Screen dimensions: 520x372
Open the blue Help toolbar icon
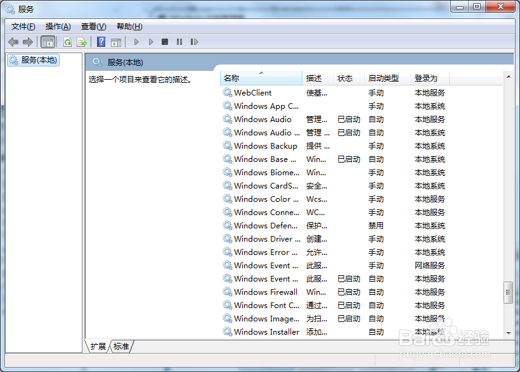click(x=101, y=42)
